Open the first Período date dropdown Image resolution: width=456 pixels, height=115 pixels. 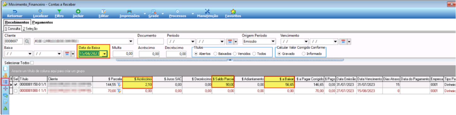click(x=193, y=41)
